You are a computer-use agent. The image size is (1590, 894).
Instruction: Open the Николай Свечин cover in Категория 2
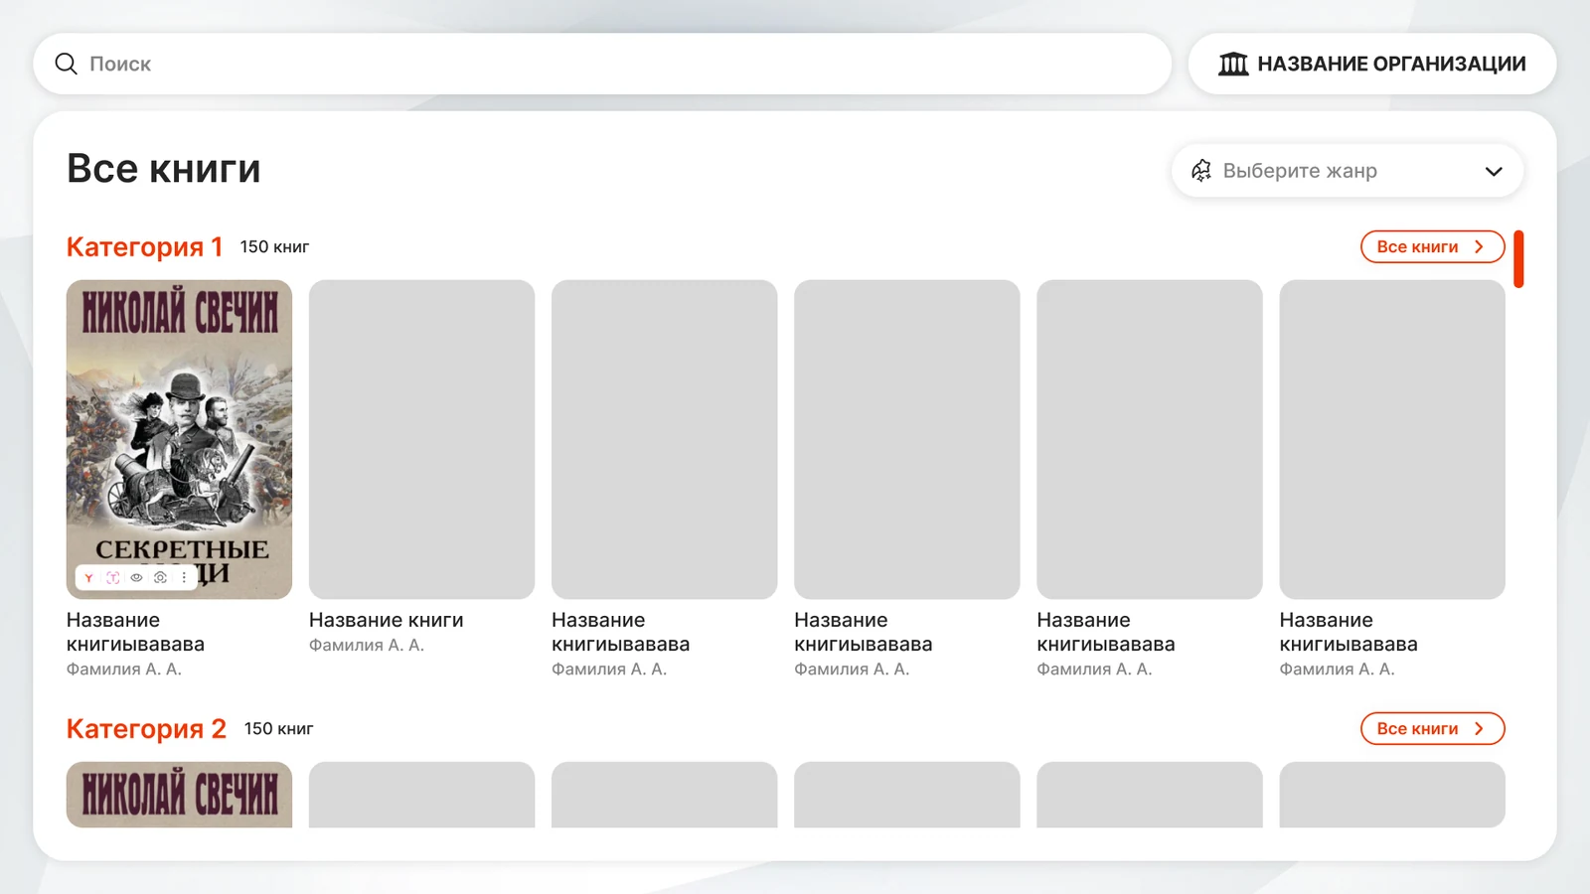(179, 795)
